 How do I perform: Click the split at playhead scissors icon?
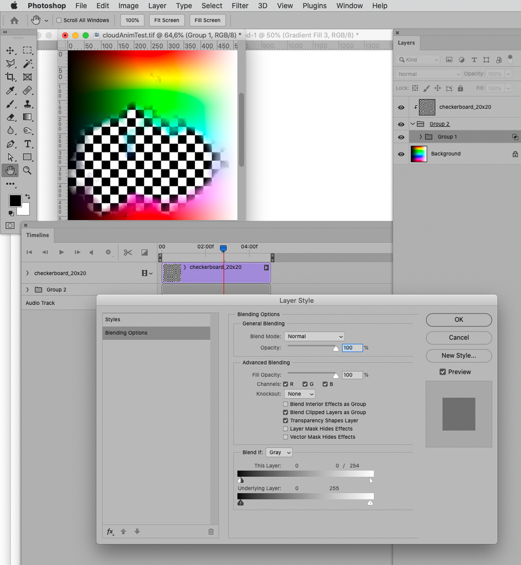[128, 252]
